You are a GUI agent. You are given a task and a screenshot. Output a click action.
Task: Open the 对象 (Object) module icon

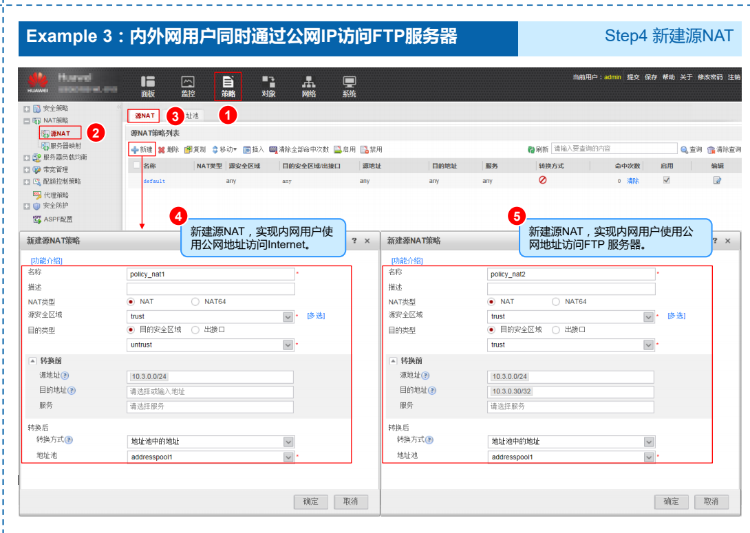tap(268, 84)
